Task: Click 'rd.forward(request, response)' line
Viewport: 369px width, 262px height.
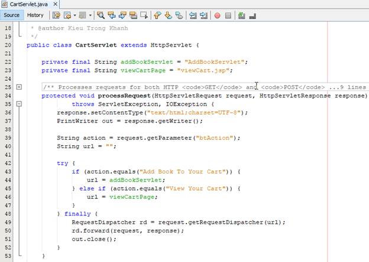Action: [x=128, y=231]
